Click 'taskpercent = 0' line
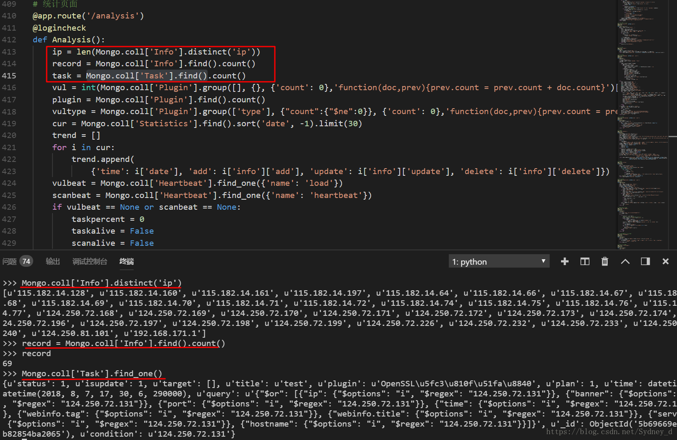Screen dimensions: 677x440 (x=108, y=219)
